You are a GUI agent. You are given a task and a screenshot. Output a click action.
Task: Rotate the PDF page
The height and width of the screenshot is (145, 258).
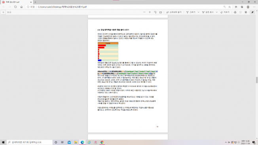tap(155, 12)
